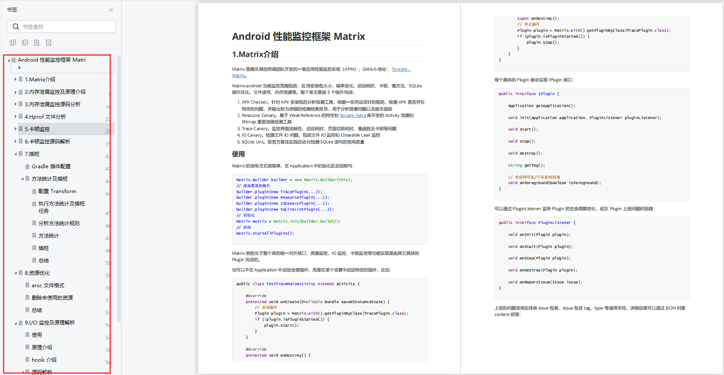Click the expand-all bookmarks icon

[13, 43]
